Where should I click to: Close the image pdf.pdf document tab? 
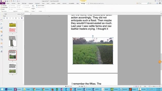[x=31, y=14]
